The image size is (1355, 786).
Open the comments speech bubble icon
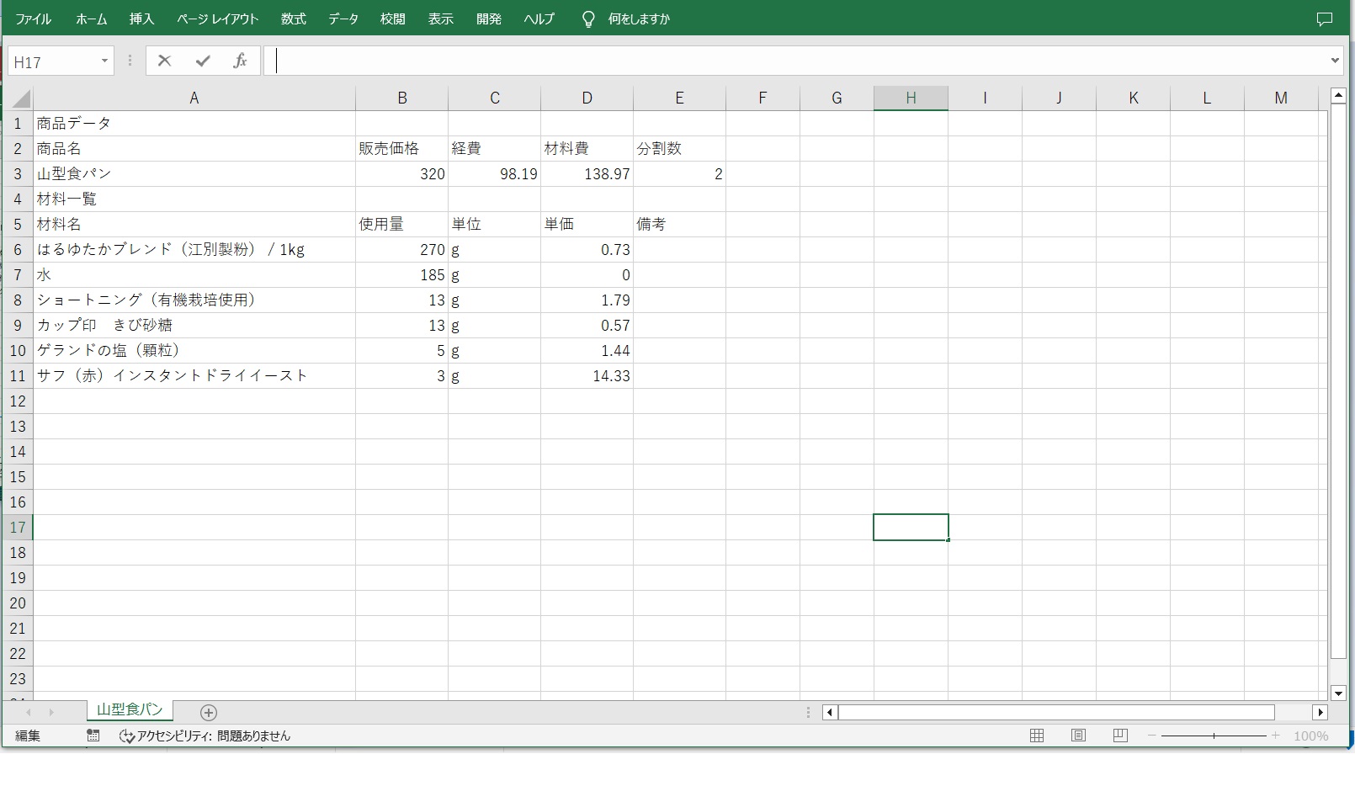(1325, 19)
